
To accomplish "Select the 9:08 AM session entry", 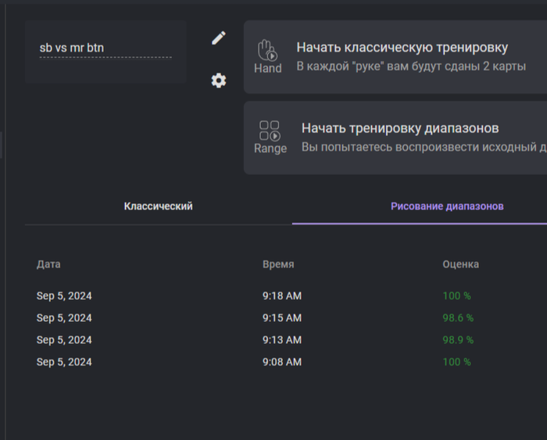I will pos(281,362).
